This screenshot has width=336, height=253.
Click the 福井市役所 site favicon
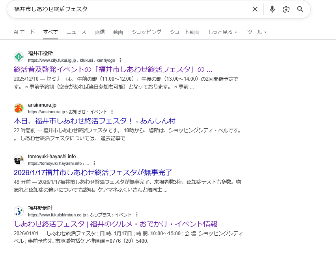[x=19, y=57]
